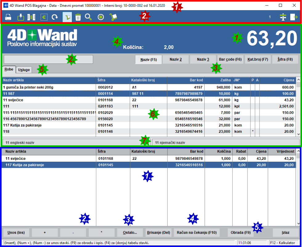Click the Obrada (F9) button
The width and height of the screenshot is (302, 247).
(241, 233)
